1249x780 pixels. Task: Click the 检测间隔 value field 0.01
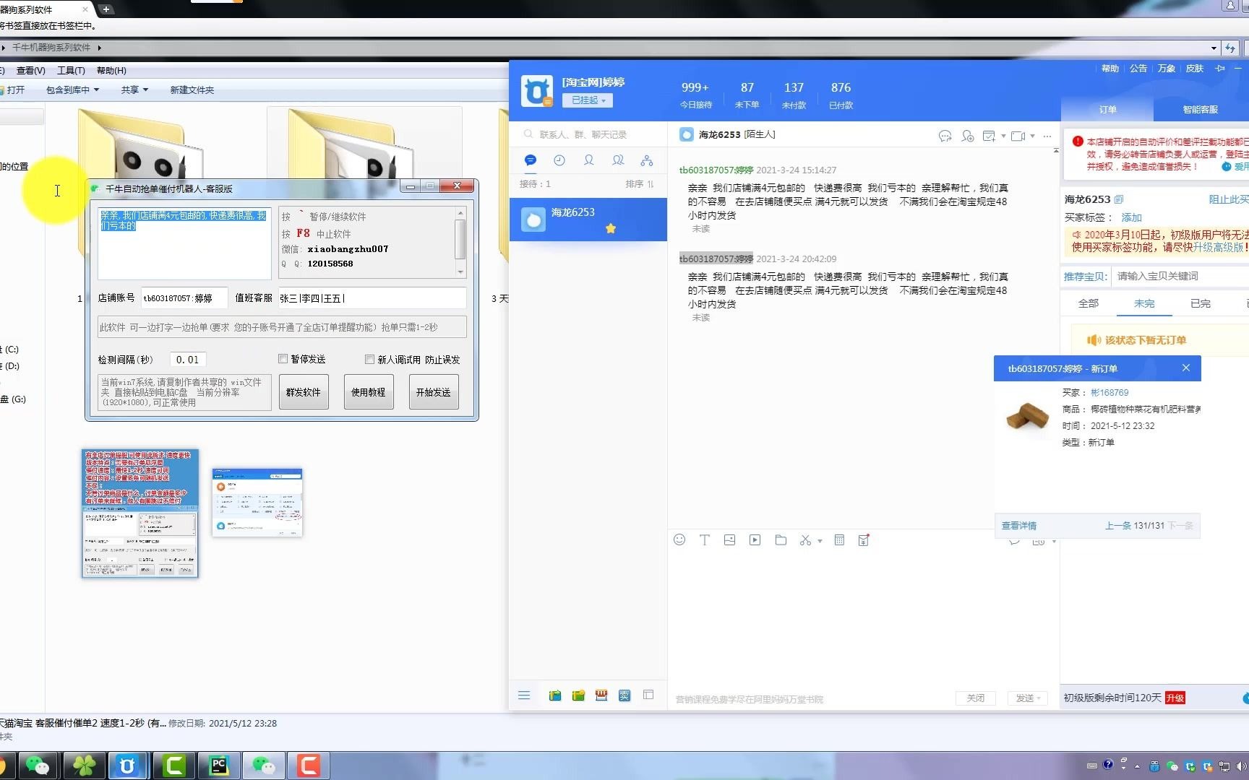click(x=188, y=359)
